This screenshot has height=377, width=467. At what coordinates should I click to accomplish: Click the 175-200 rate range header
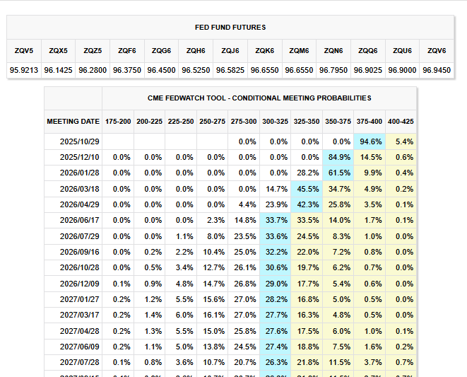pyautogui.click(x=117, y=121)
